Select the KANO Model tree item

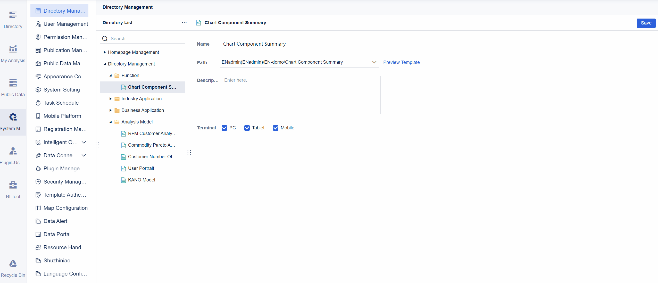tap(141, 180)
